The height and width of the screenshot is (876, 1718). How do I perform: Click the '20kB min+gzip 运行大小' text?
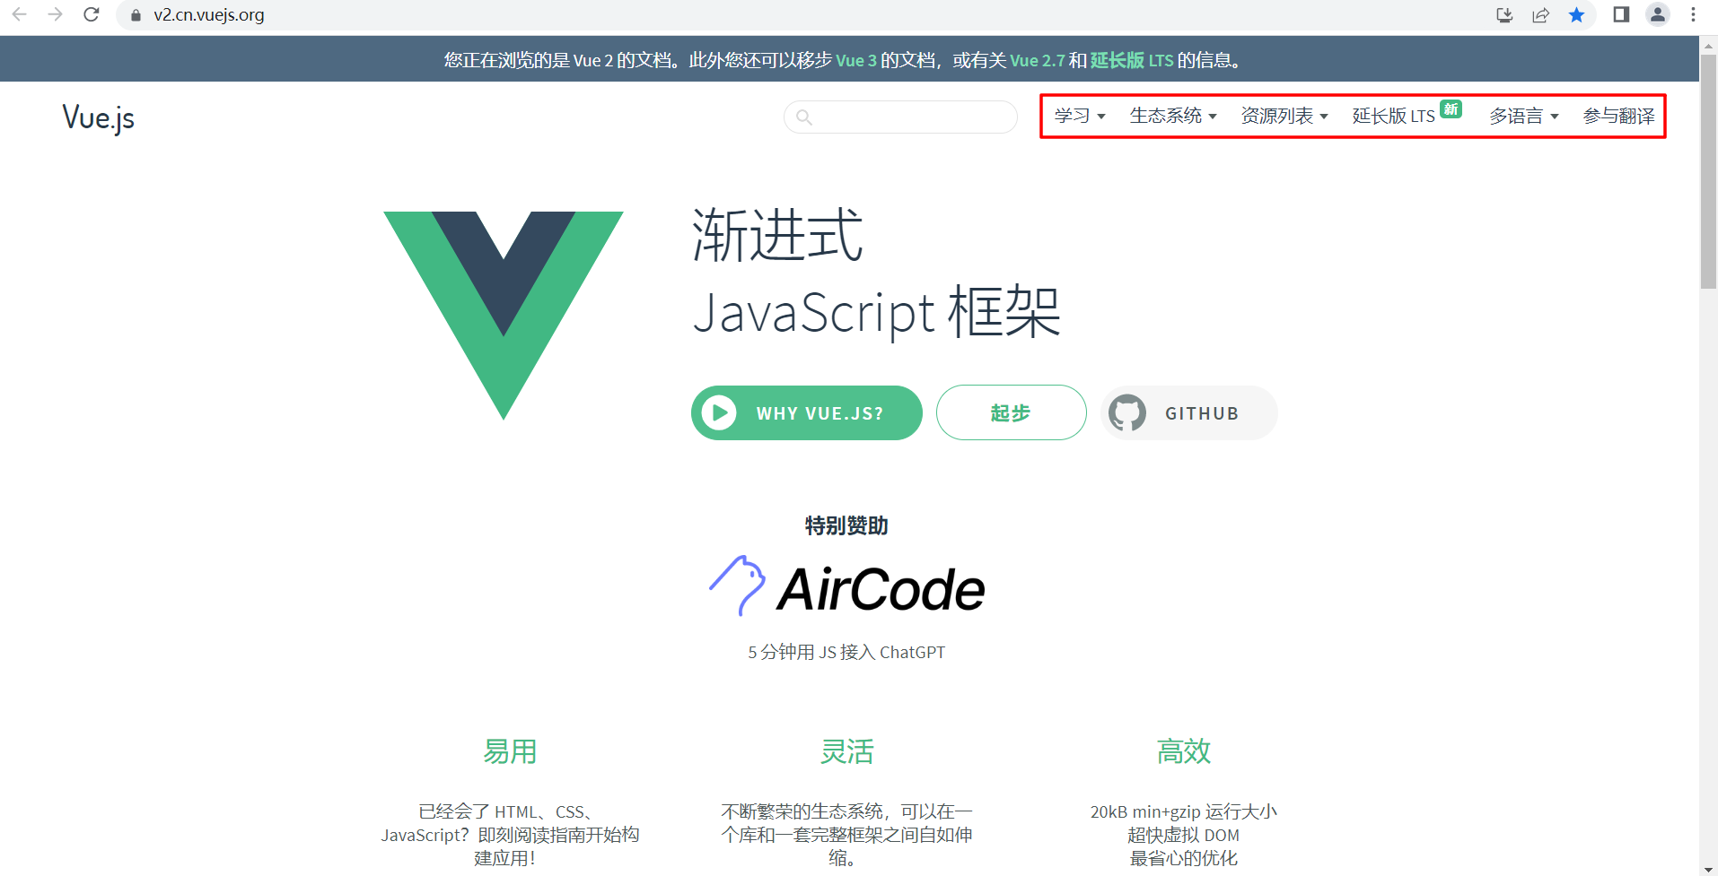coord(1183,811)
